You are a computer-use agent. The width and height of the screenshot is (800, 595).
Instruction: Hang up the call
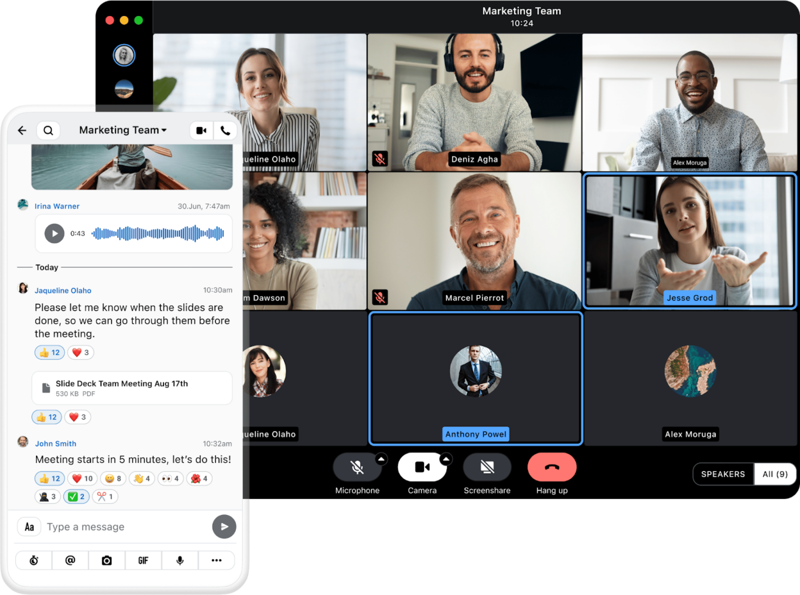552,468
